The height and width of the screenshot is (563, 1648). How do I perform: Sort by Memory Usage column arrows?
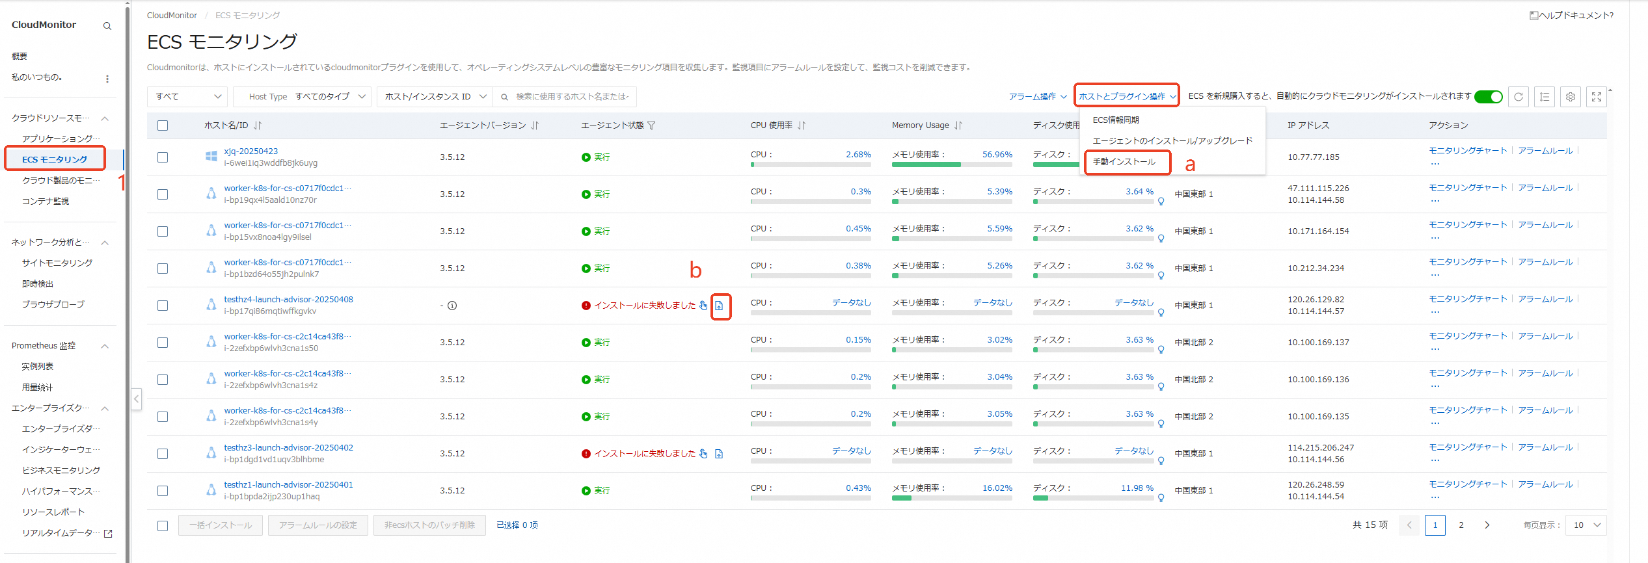[958, 125]
